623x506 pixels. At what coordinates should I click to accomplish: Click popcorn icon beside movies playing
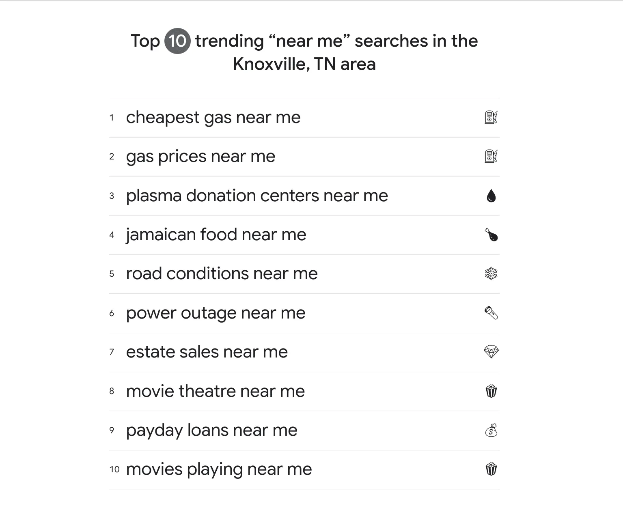pos(491,469)
